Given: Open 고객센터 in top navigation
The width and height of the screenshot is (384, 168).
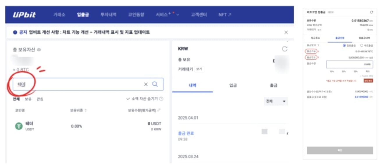Looking at the screenshot, I should [x=199, y=14].
